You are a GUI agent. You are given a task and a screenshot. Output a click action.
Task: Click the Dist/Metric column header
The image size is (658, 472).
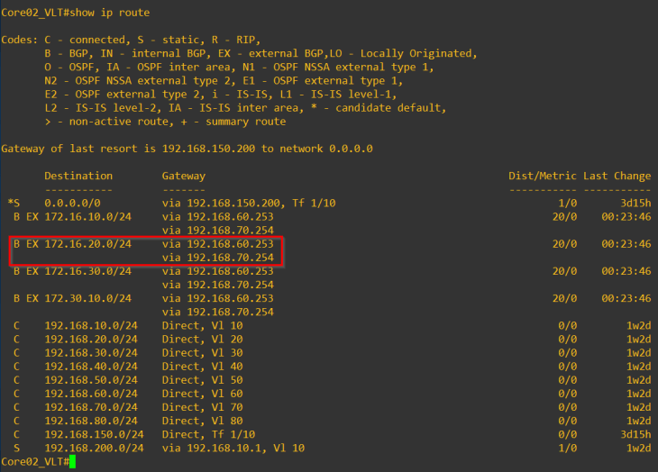tap(542, 176)
